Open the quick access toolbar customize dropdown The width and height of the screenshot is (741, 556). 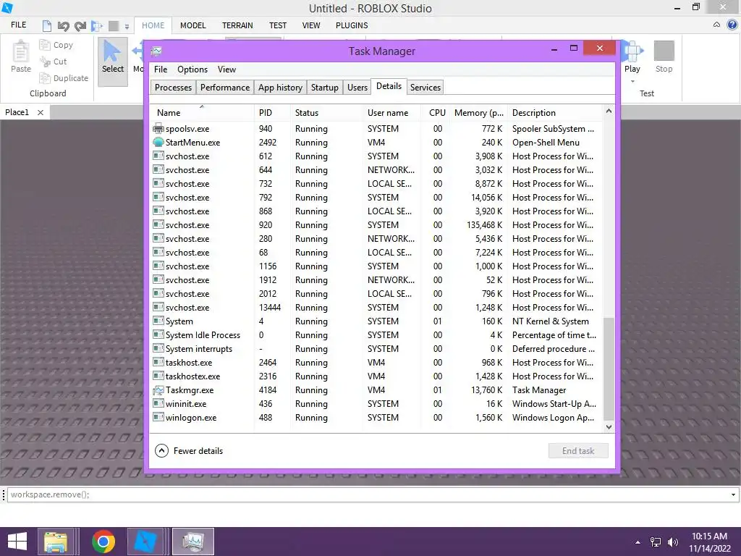(127, 27)
